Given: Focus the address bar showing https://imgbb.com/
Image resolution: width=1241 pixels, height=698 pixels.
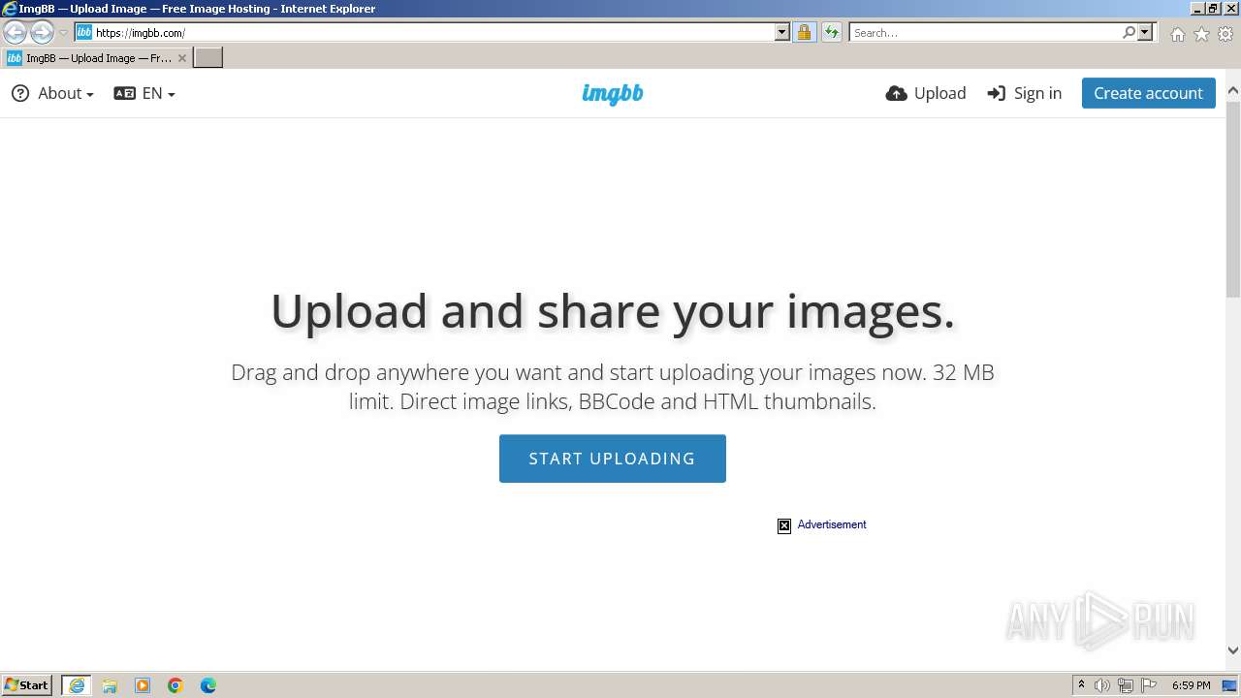Looking at the screenshot, I should 433,32.
